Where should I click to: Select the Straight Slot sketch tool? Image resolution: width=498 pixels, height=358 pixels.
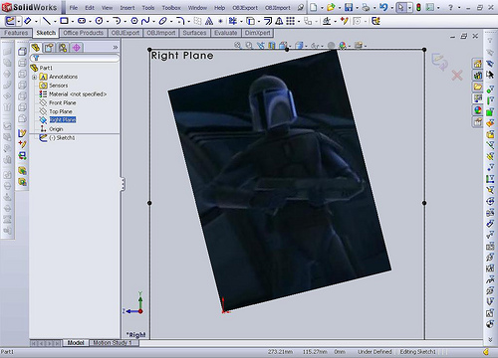point(82,21)
